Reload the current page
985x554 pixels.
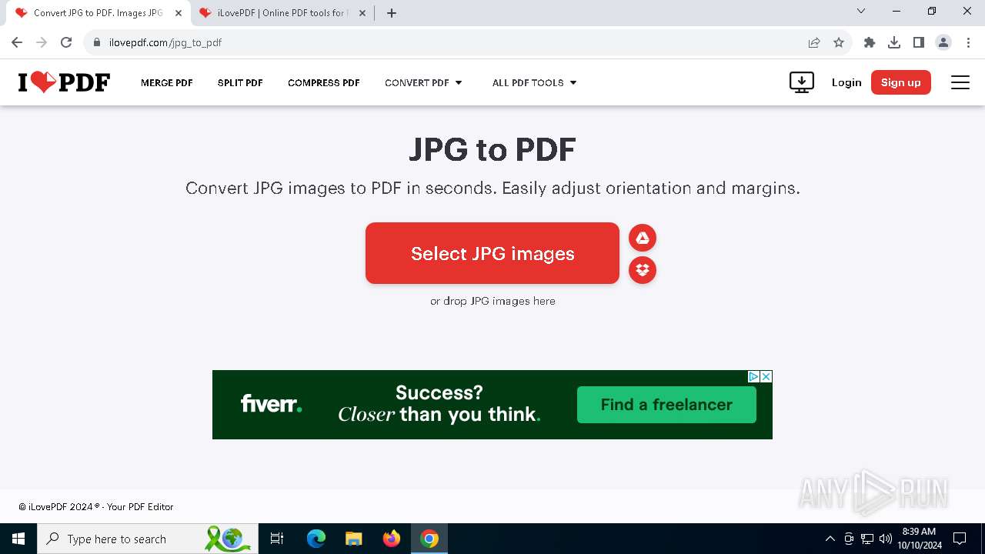pos(66,42)
